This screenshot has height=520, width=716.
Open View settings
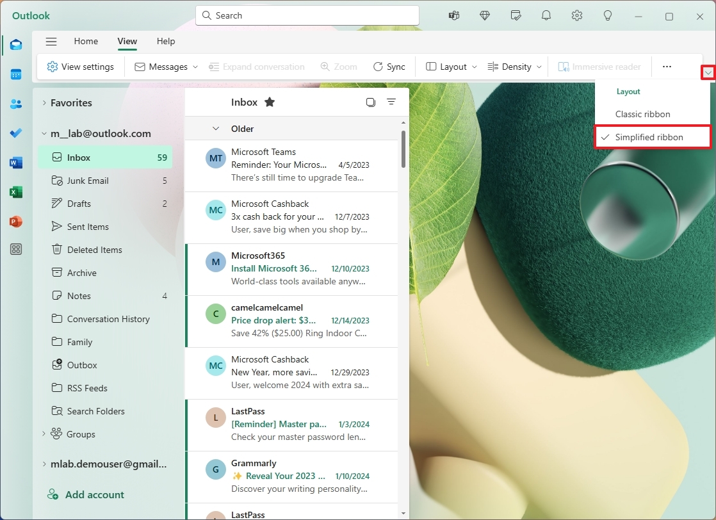(x=80, y=67)
